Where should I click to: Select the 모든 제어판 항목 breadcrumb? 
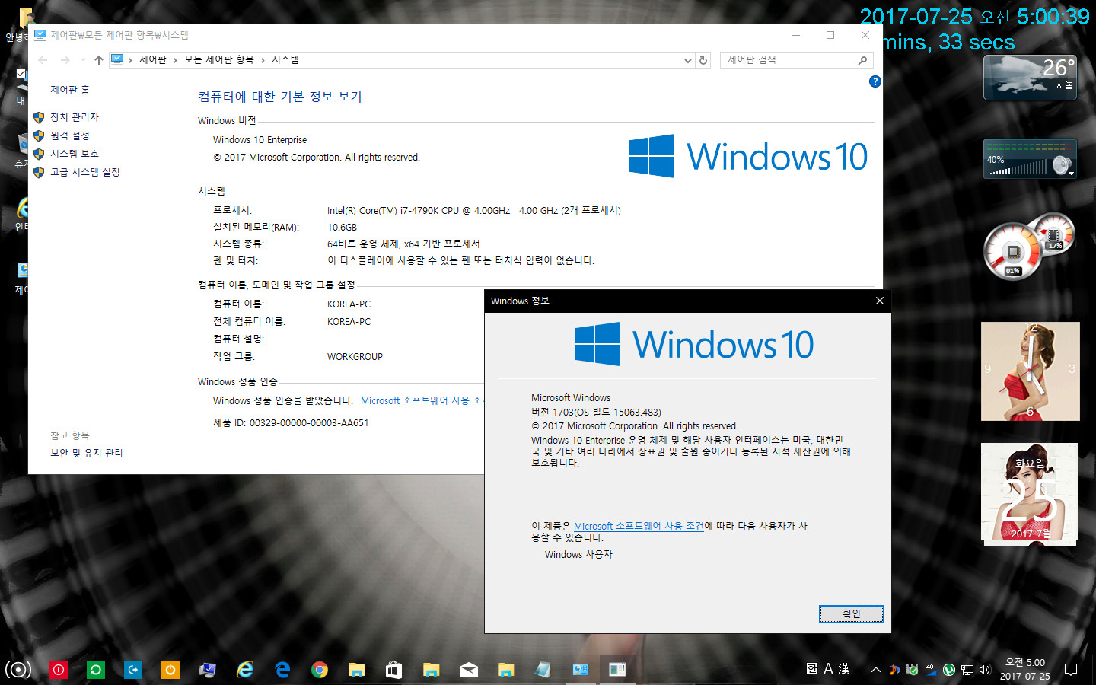pyautogui.click(x=219, y=59)
